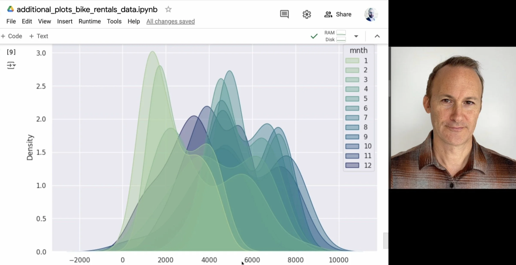The image size is (516, 265).
Task: Open the Insert menu
Action: pos(65,21)
